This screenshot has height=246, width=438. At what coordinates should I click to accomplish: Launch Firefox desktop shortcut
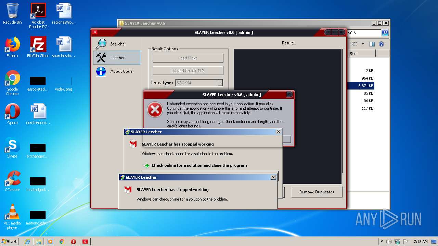pos(12,47)
